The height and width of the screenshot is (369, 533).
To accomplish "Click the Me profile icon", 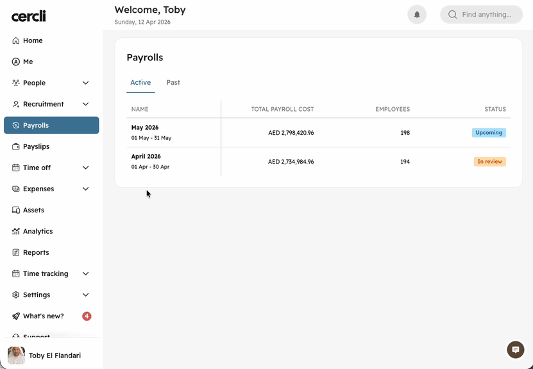I will click(15, 62).
